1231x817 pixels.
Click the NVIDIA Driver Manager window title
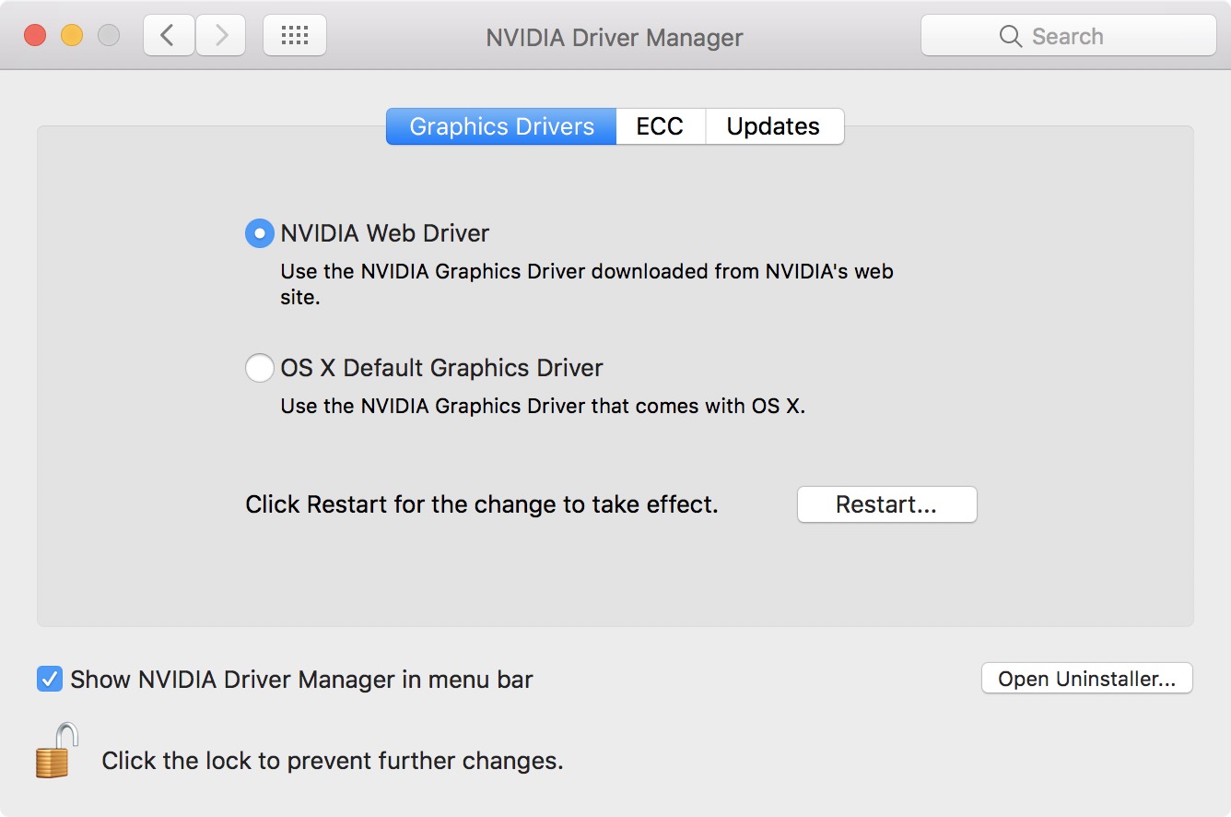[x=614, y=38]
